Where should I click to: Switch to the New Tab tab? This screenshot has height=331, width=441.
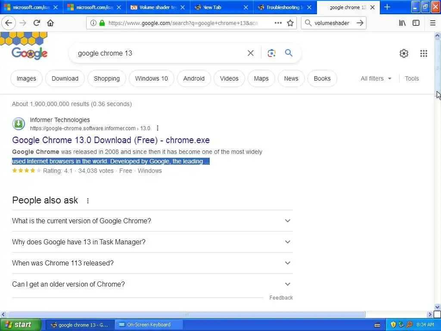tap(222, 7)
